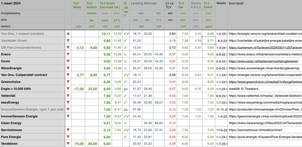Select the selected cell 8,71 TLV Enkel
This screenshot has width=302, height=147.
pos(209,40)
